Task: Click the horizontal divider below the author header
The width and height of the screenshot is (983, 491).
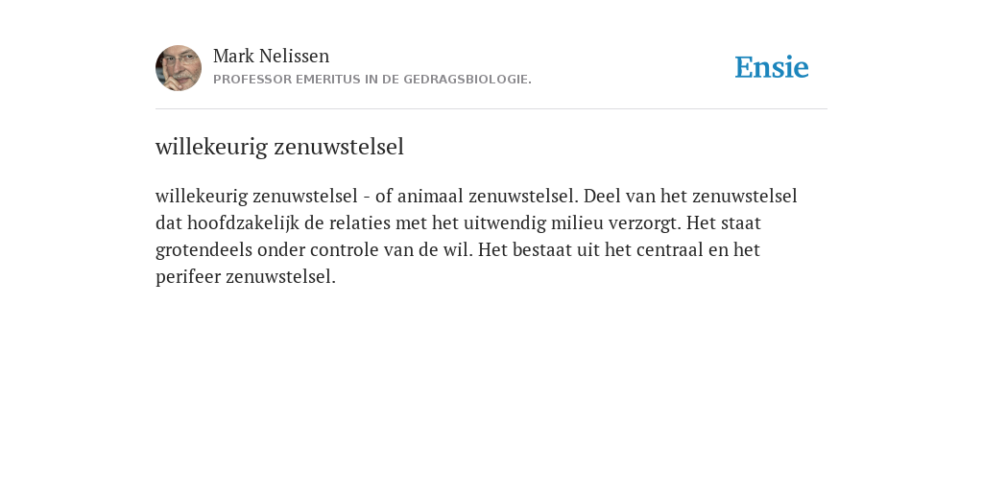Action: [491, 109]
